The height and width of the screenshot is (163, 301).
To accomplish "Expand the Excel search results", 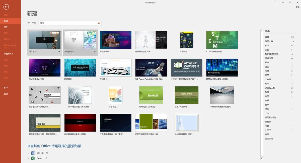I will coord(28,158).
